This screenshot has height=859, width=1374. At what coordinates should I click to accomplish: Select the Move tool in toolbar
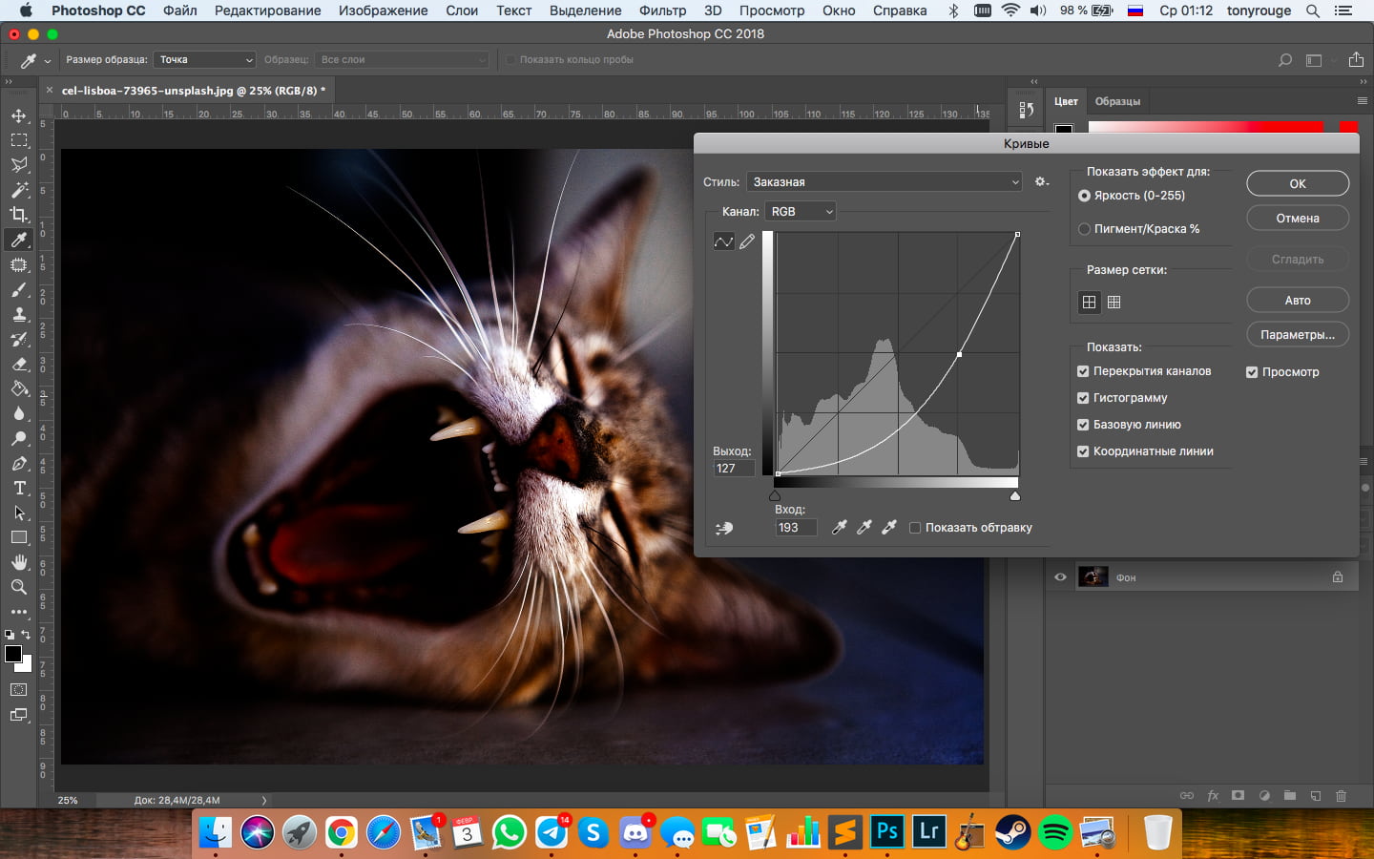19,115
